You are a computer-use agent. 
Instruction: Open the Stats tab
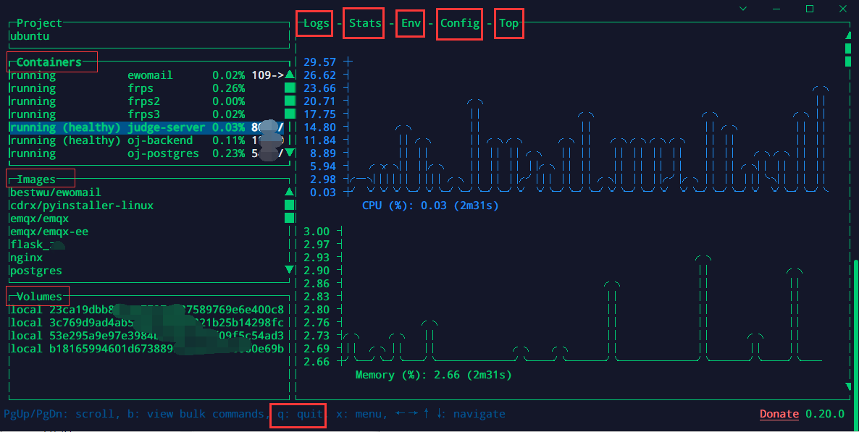tap(364, 23)
